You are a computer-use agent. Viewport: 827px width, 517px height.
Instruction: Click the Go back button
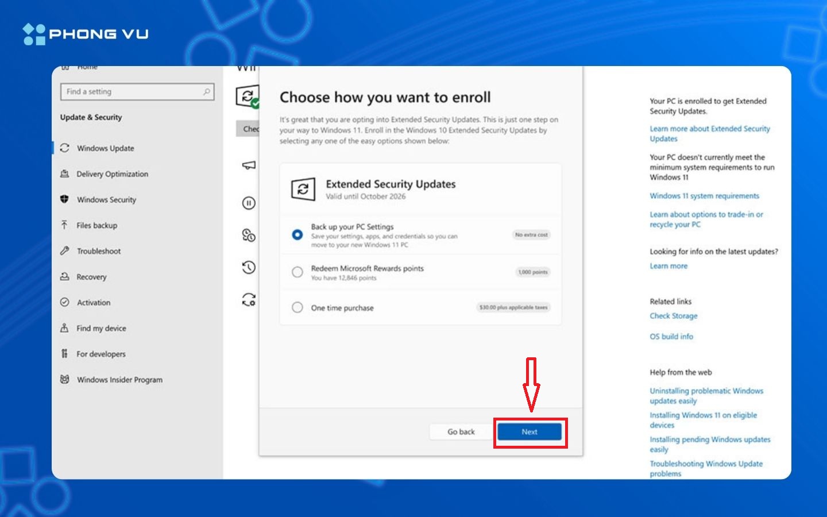[461, 432]
